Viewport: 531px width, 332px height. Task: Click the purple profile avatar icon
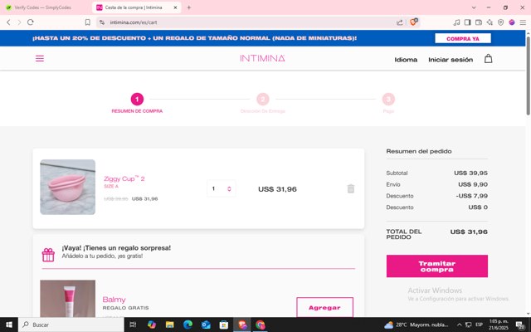point(512,22)
